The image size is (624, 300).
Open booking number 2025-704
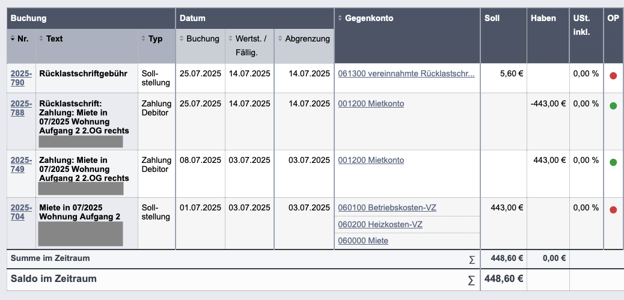(21, 212)
